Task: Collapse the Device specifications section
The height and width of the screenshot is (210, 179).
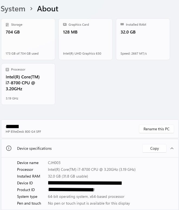Action: 172,148
